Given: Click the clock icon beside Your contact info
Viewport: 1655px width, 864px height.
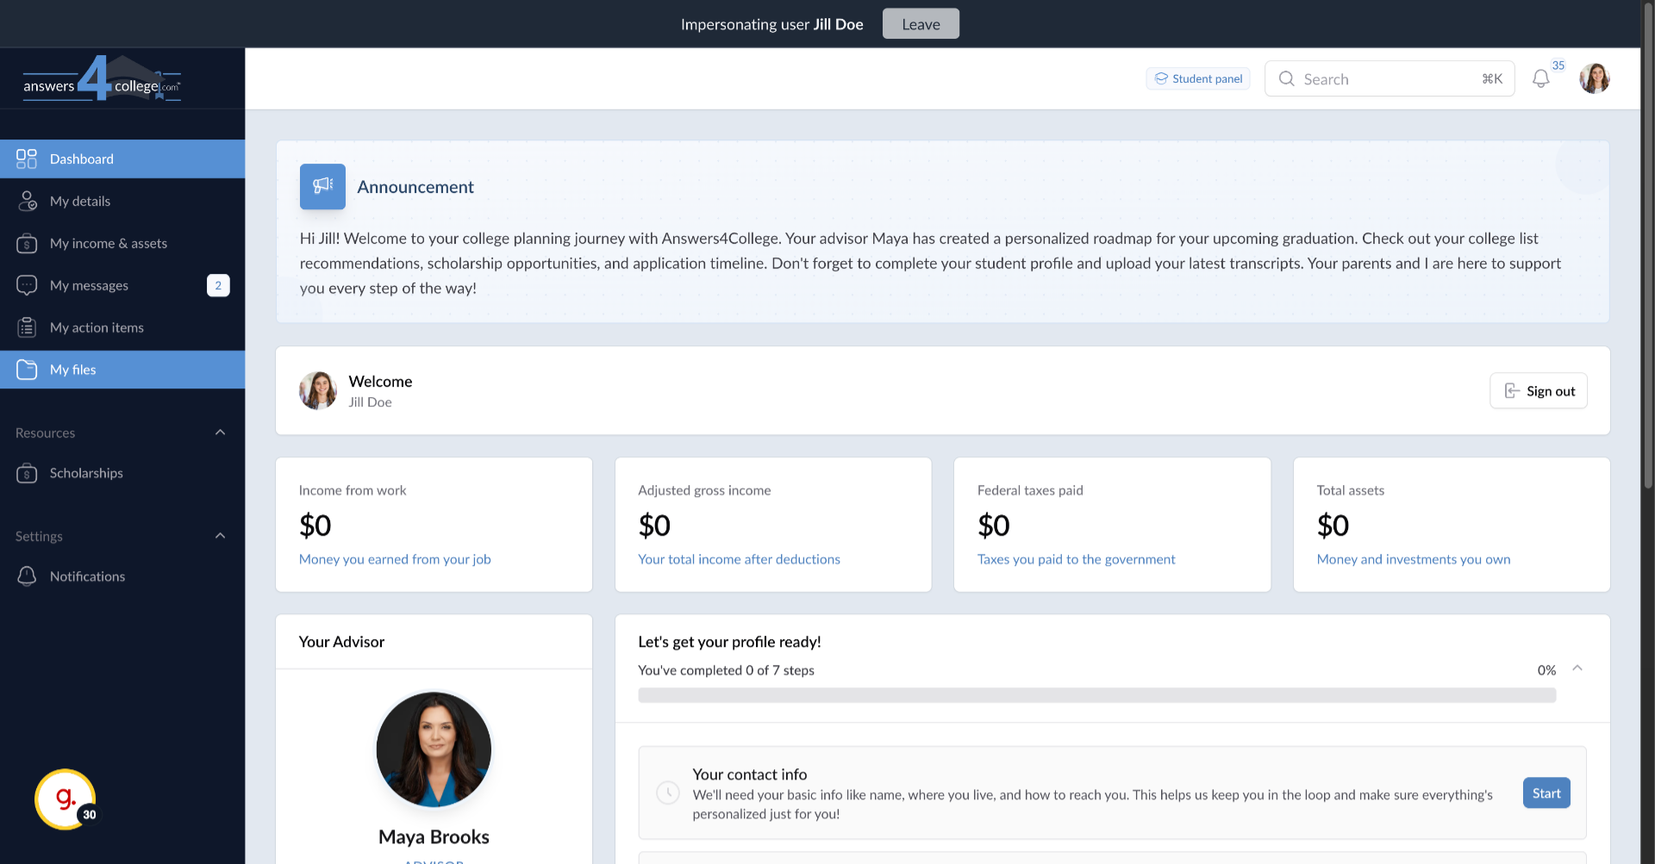Looking at the screenshot, I should point(668,793).
